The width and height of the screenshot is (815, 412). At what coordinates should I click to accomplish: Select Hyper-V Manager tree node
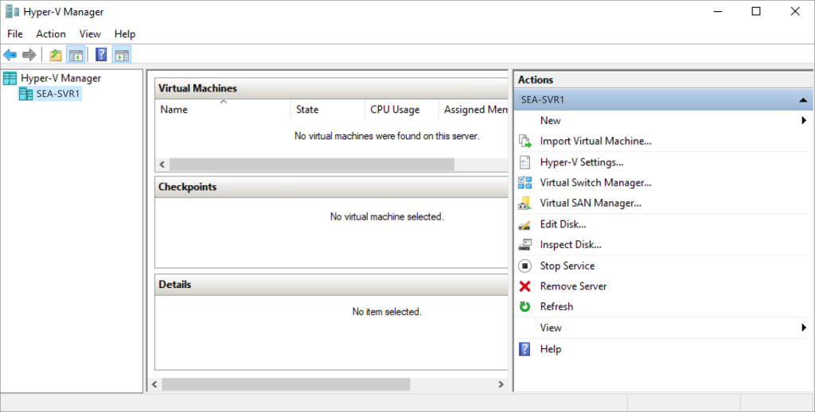tap(60, 79)
